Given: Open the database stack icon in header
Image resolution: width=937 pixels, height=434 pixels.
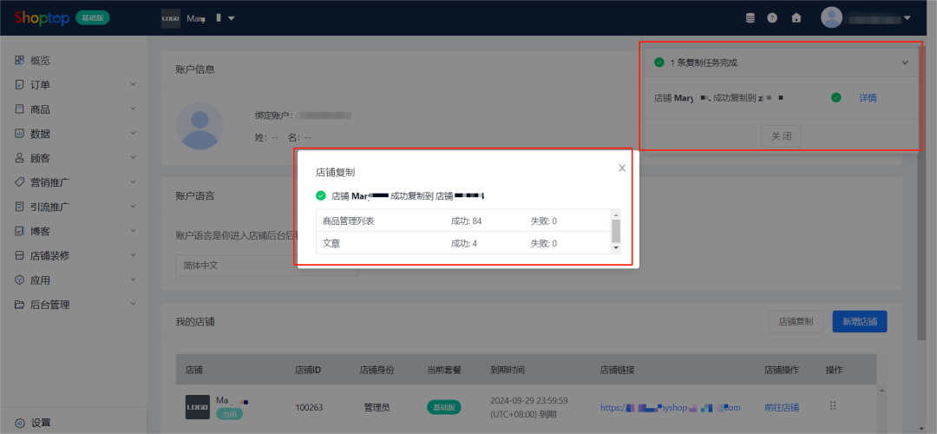Looking at the screenshot, I should click(x=750, y=18).
